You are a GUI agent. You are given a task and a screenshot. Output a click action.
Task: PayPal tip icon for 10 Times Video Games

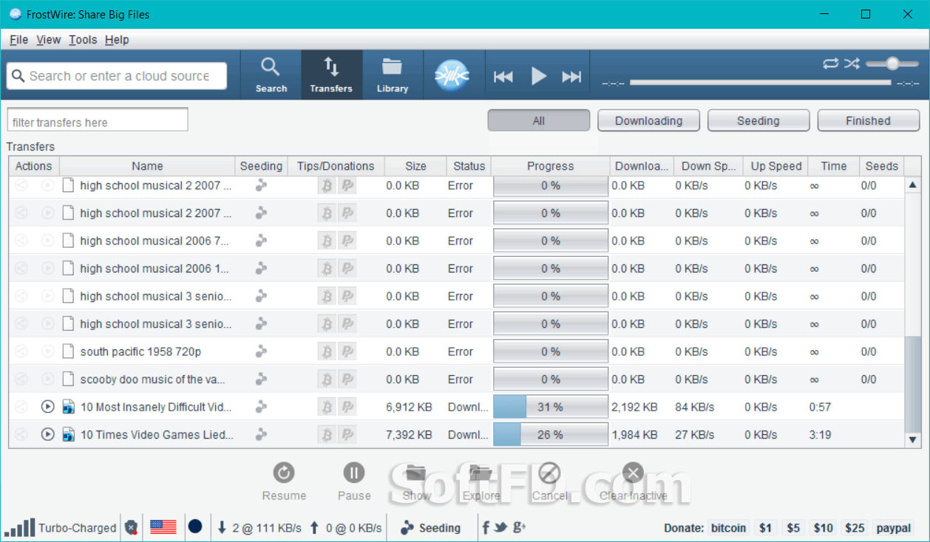tap(347, 434)
